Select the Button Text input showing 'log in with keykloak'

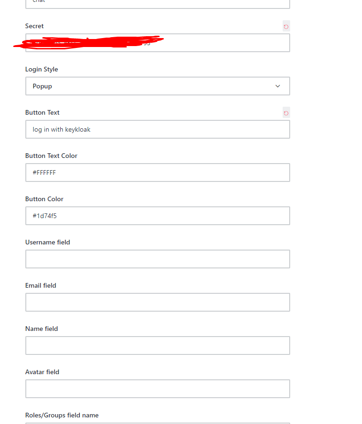coord(157,129)
